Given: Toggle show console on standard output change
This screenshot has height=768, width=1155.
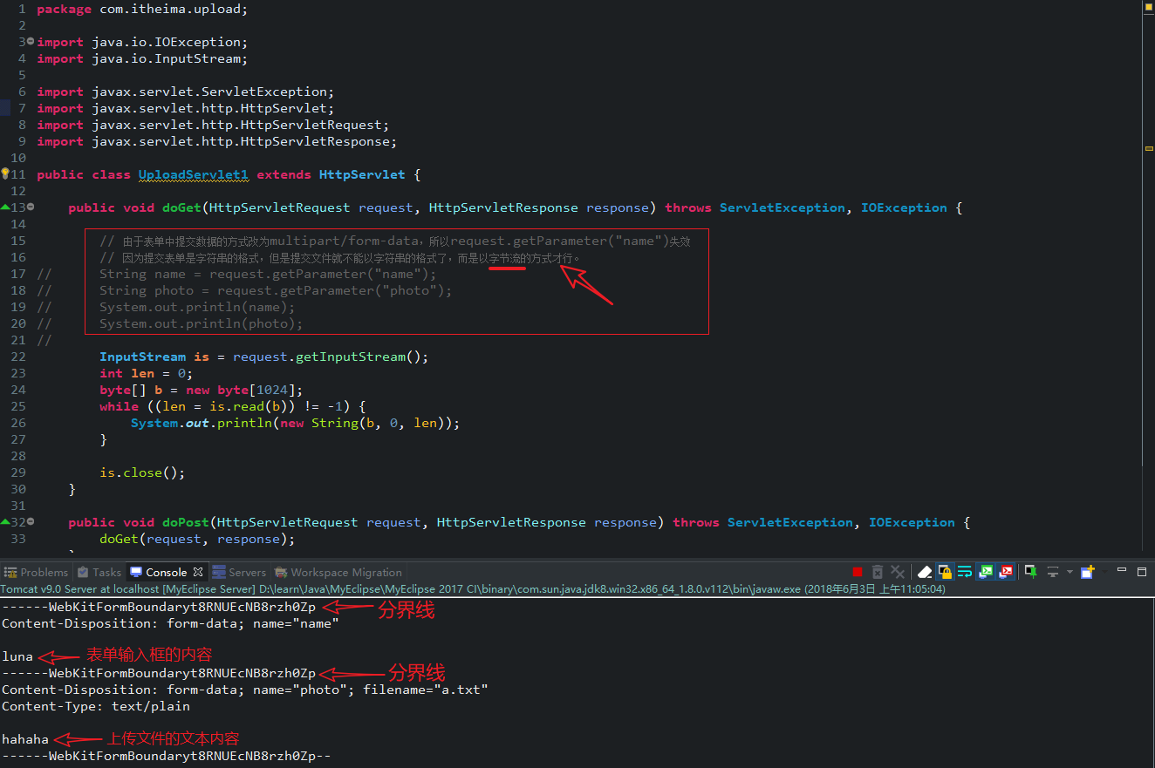Looking at the screenshot, I should tap(985, 572).
